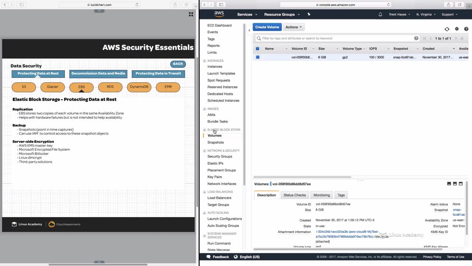Switch to the Monitoring tab
472x266 pixels.
[x=322, y=195]
